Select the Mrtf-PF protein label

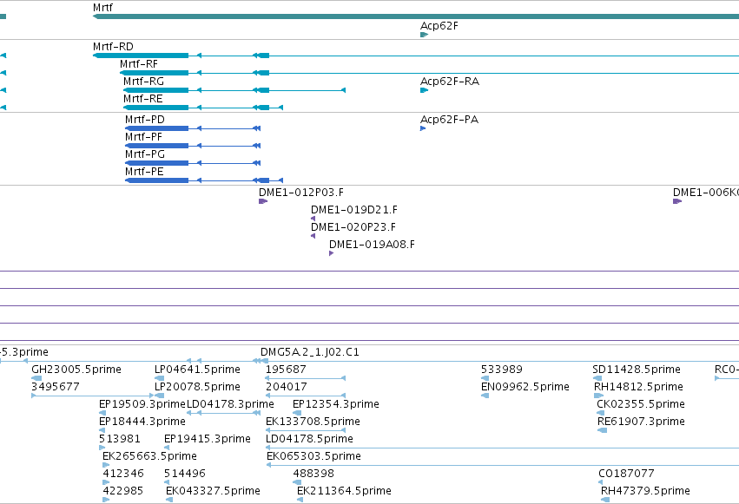pyautogui.click(x=144, y=137)
